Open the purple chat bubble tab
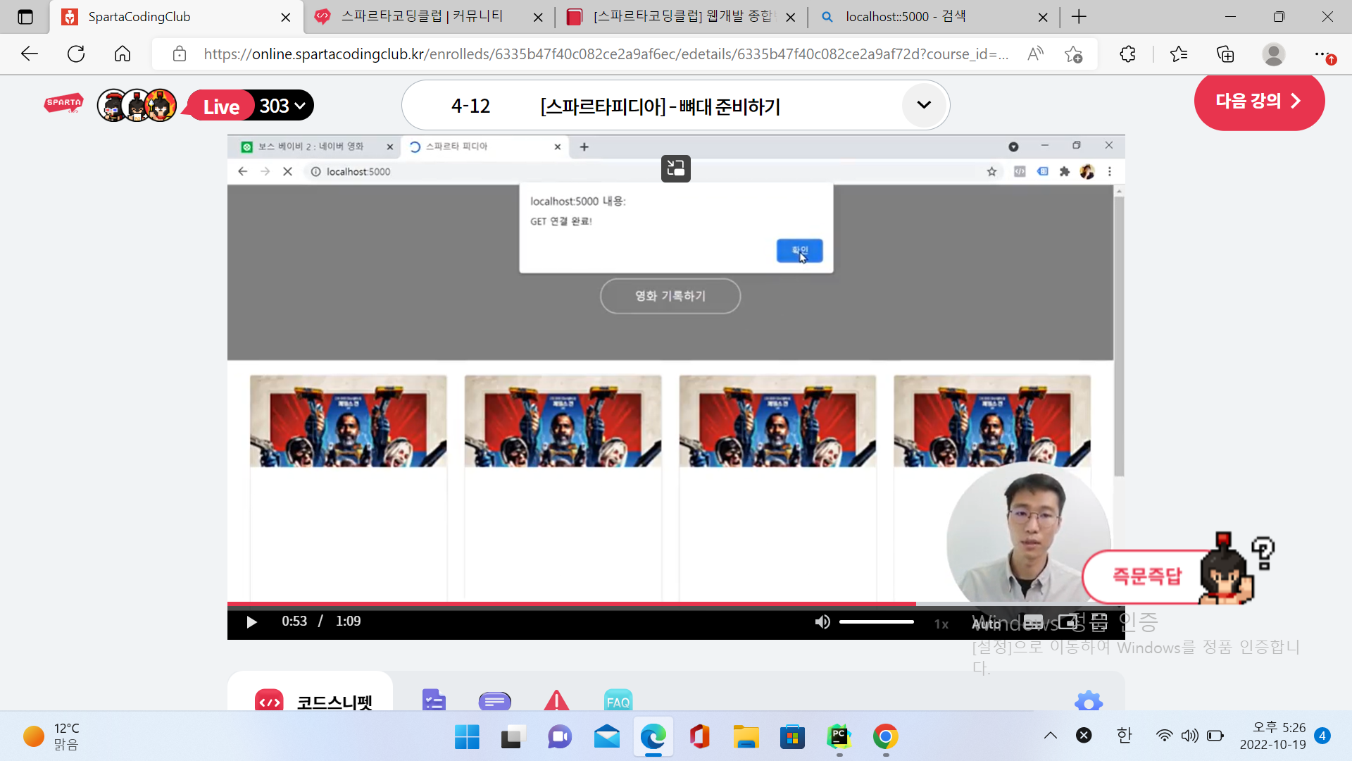The image size is (1352, 761). (494, 701)
